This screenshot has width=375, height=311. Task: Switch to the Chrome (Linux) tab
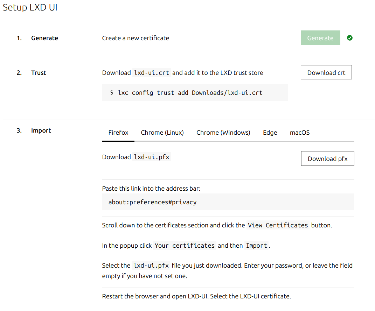[162, 133]
